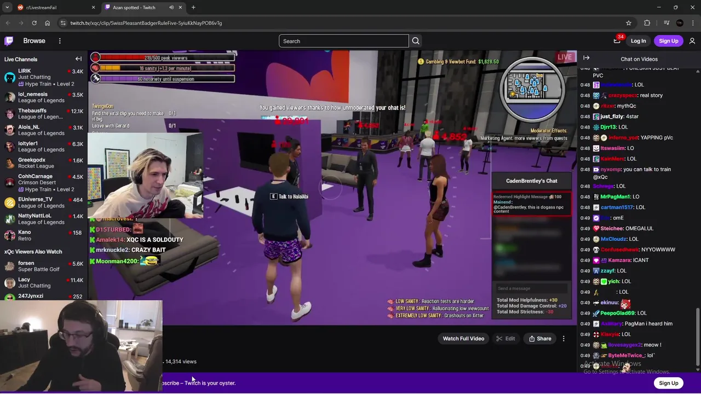This screenshot has height=394, width=701.
Task: Click the address bar URL
Action: click(x=146, y=23)
